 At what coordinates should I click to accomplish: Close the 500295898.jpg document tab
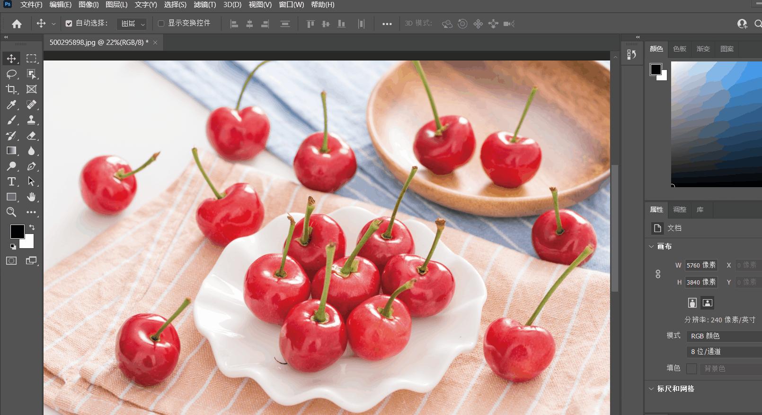155,43
